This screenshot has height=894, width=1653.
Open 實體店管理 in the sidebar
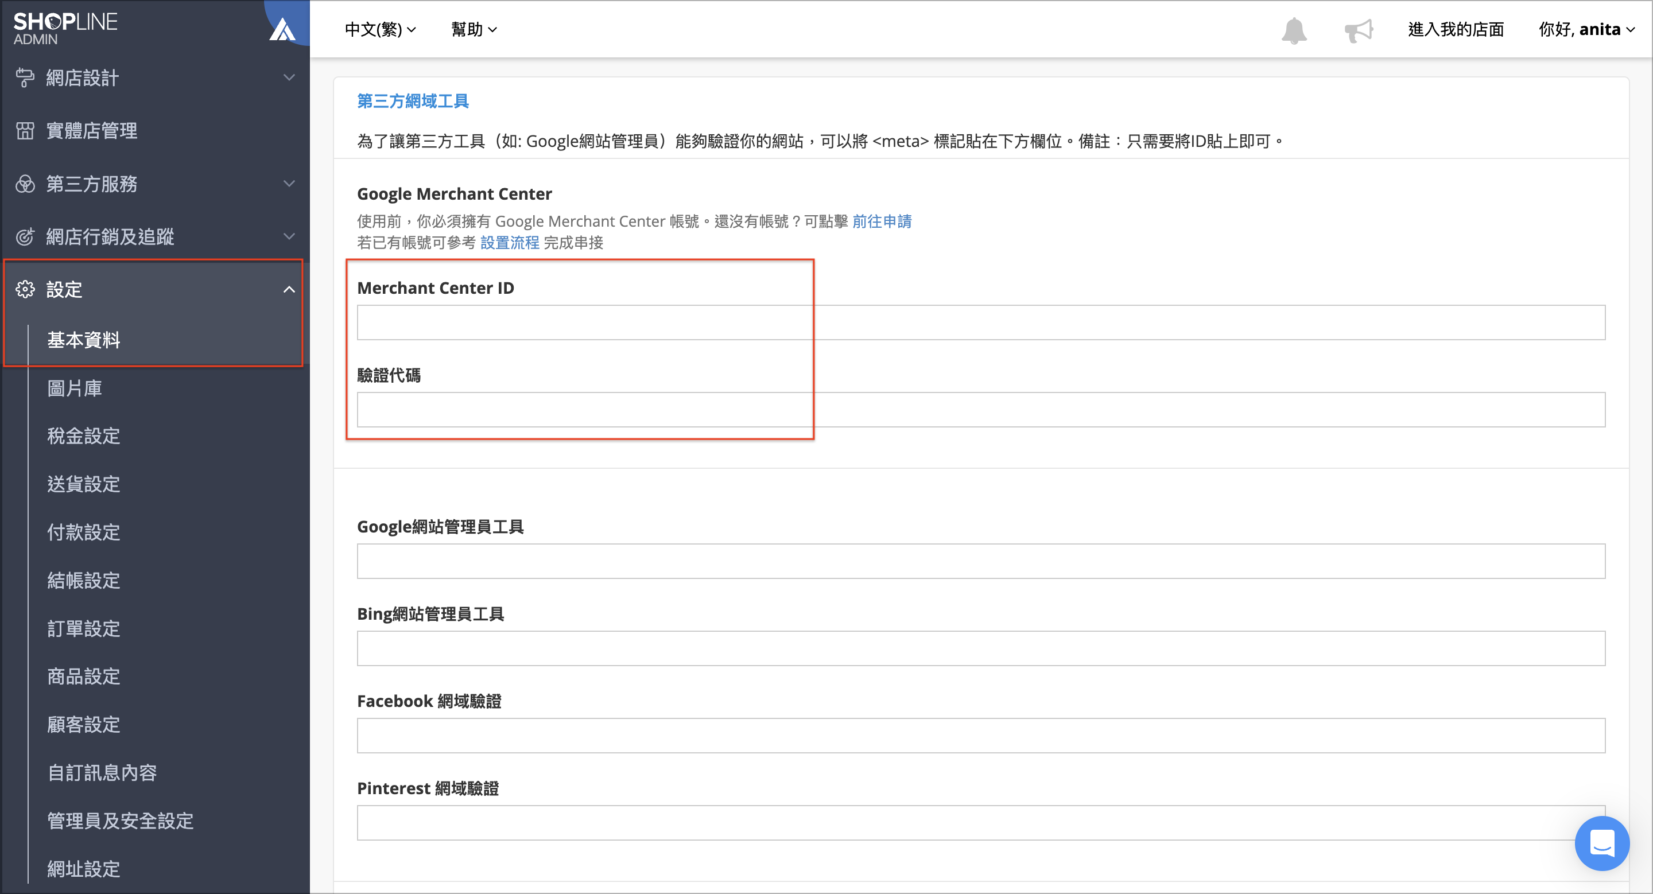tap(92, 131)
